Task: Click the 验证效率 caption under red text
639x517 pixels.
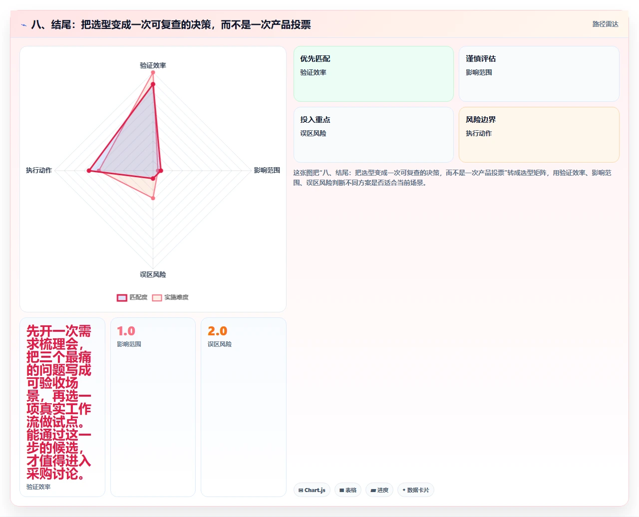Action: [x=38, y=487]
